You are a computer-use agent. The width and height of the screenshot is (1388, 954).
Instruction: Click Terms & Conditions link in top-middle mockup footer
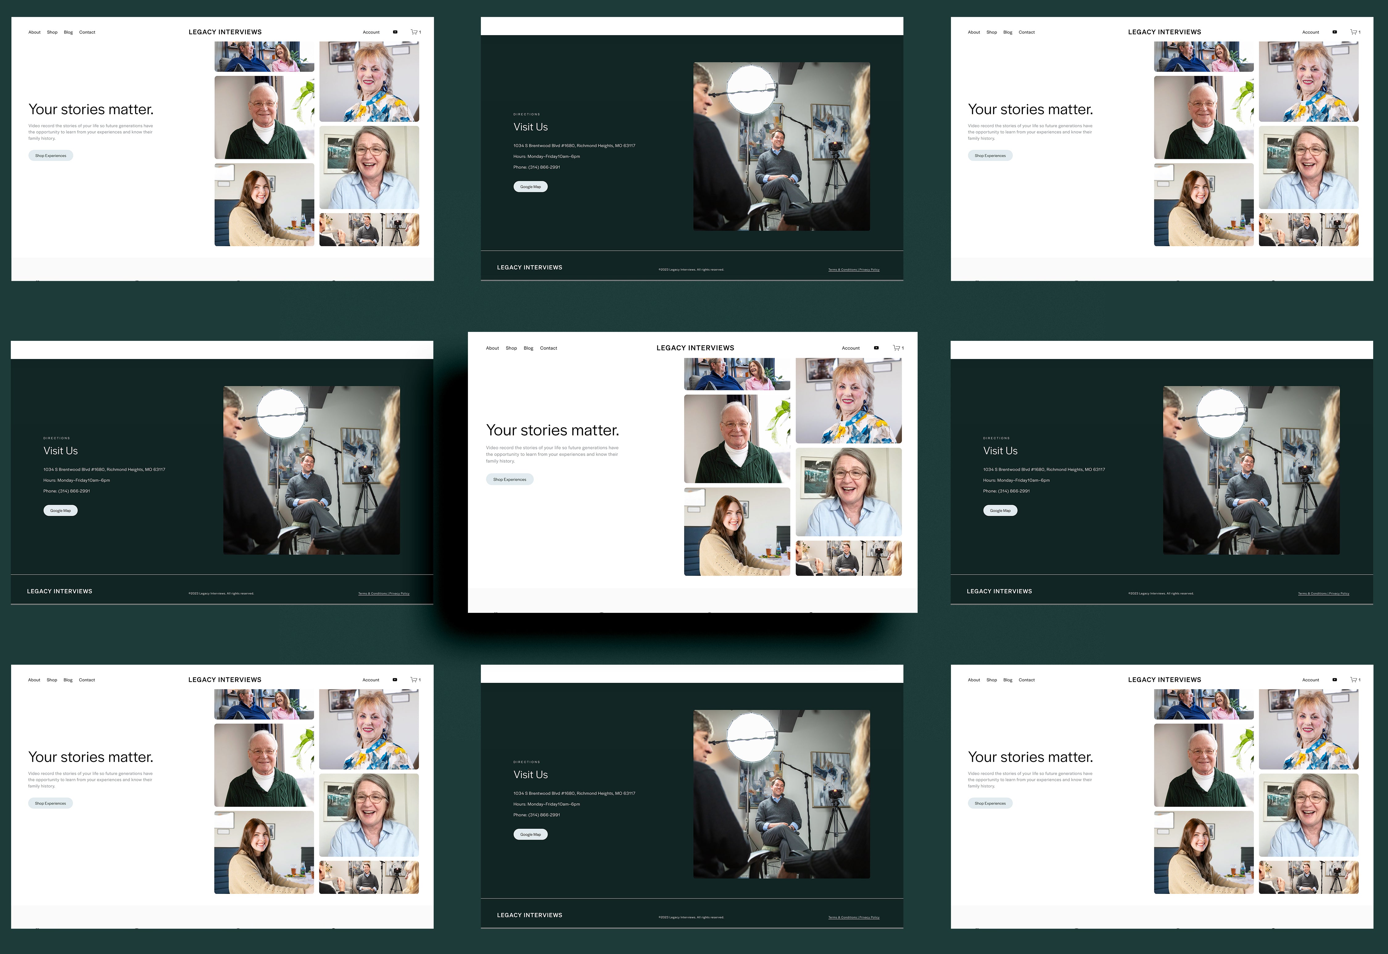click(x=842, y=270)
